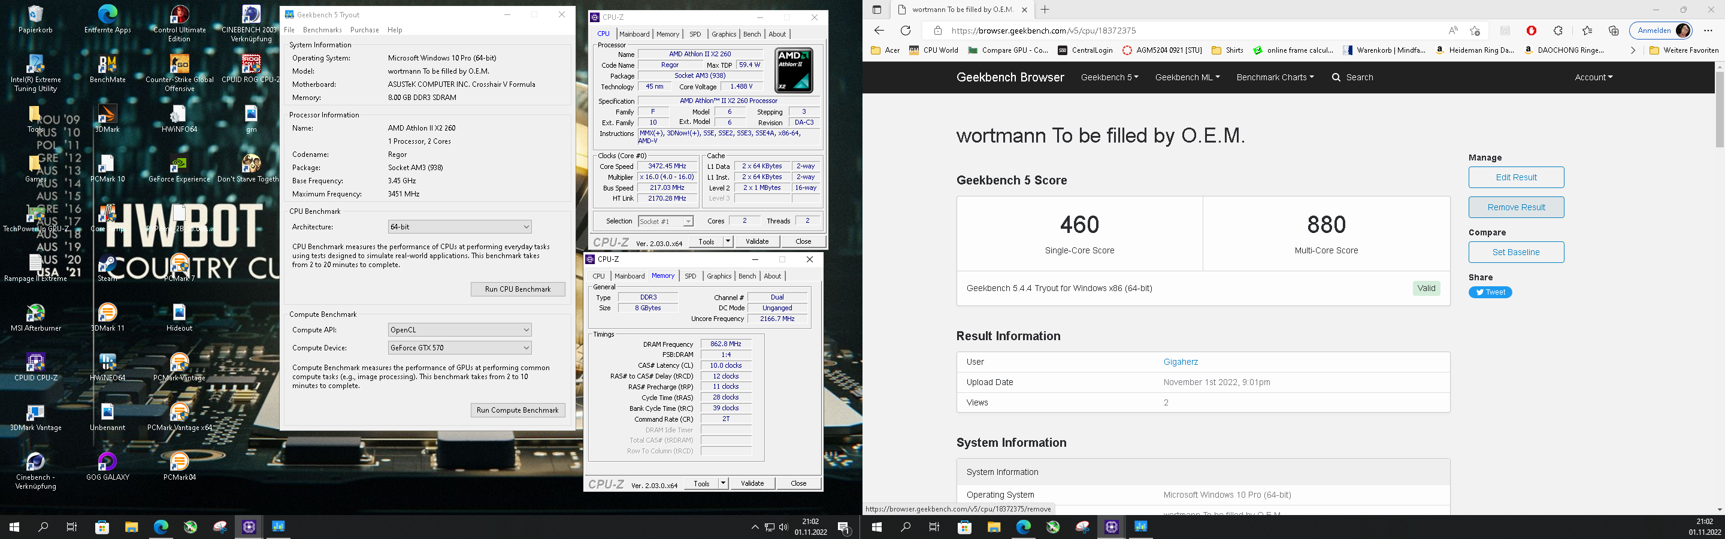This screenshot has width=1725, height=539.
Task: Click Validate in upper CPU-Z window
Action: click(756, 241)
